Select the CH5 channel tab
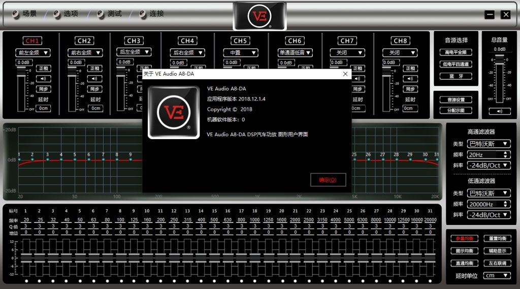The image size is (520, 289). click(240, 41)
